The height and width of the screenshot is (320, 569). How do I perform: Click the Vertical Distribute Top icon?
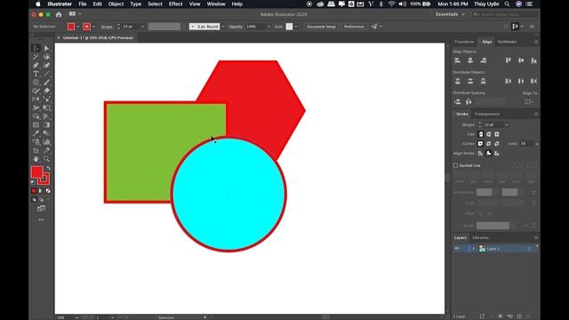(x=458, y=81)
